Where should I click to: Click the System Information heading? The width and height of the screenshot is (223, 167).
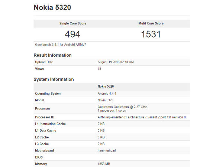pyautogui.click(x=54, y=79)
